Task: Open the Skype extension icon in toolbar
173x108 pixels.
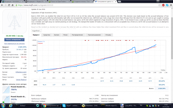Action: [x=167, y=5]
